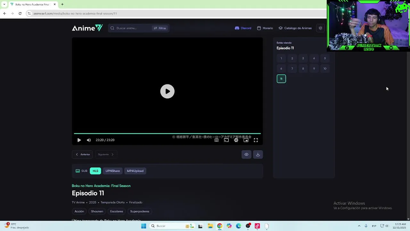410x231 pixels.
Task: Select episode 4 in episode list
Action: click(x=314, y=58)
